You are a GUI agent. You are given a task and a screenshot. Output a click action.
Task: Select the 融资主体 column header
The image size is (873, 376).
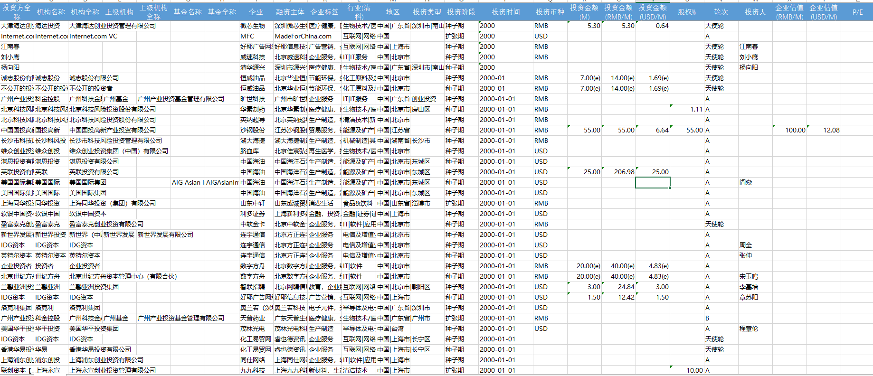click(290, 12)
